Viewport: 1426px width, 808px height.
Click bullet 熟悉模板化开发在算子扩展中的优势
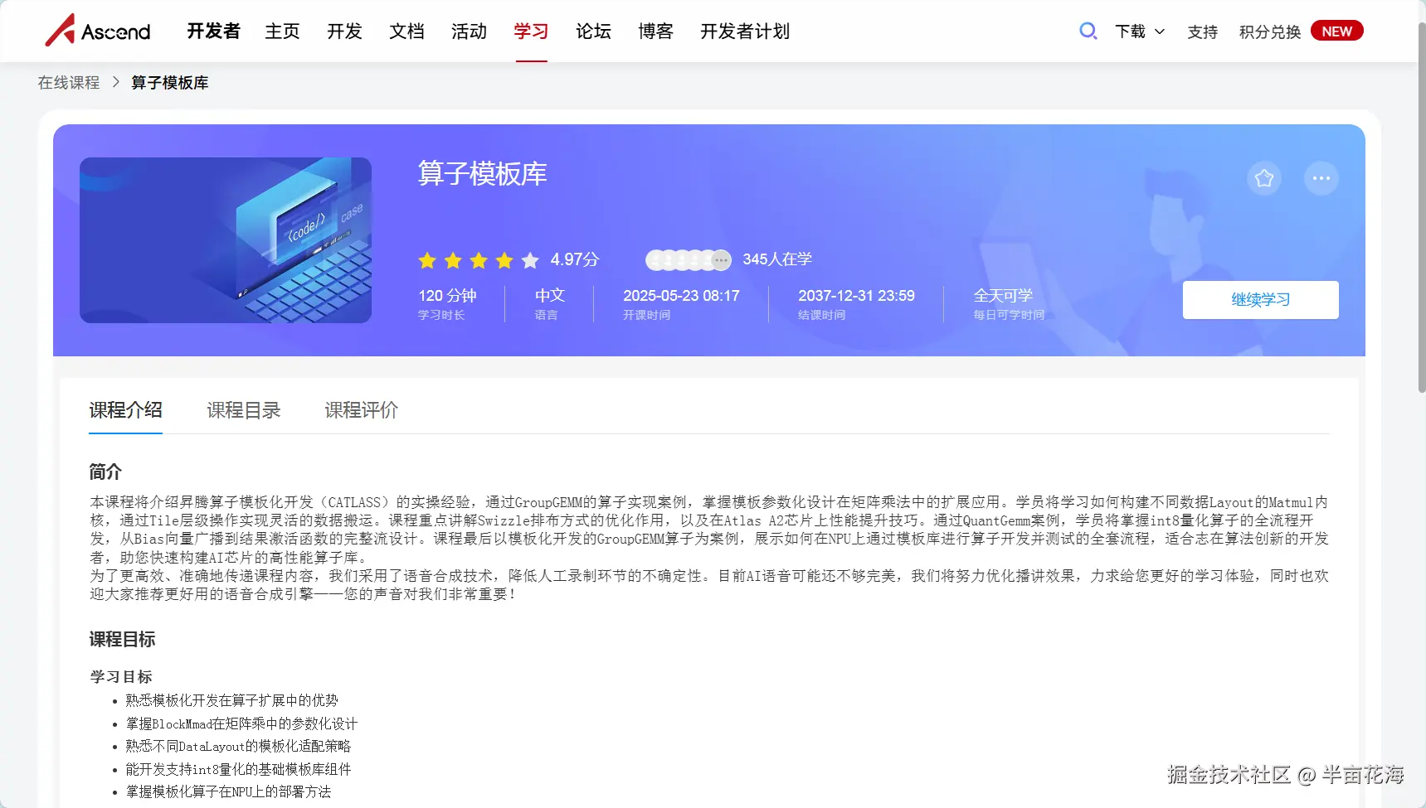click(232, 700)
